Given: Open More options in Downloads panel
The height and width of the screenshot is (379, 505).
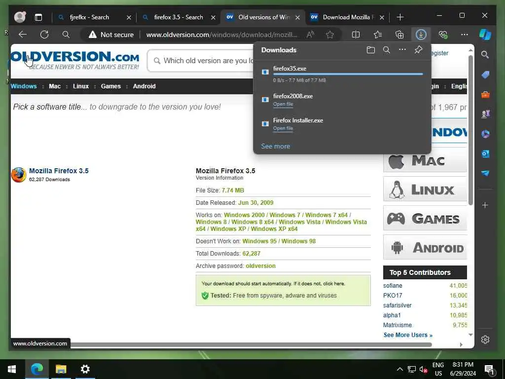Looking at the screenshot, I should coord(402,50).
